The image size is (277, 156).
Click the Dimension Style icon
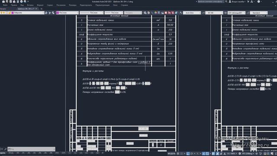203,13
